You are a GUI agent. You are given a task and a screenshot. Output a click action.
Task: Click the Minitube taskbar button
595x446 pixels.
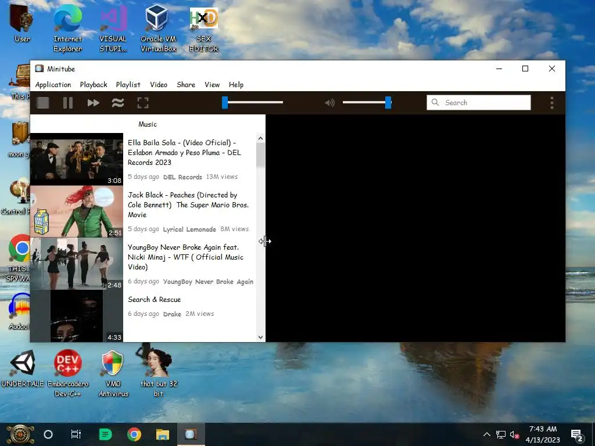point(191,434)
